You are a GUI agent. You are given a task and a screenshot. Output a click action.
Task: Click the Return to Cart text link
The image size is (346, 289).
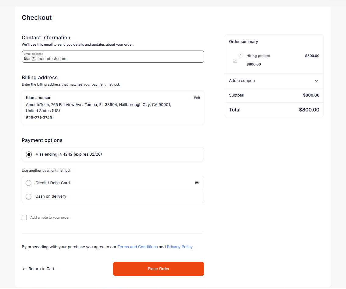(x=41, y=269)
